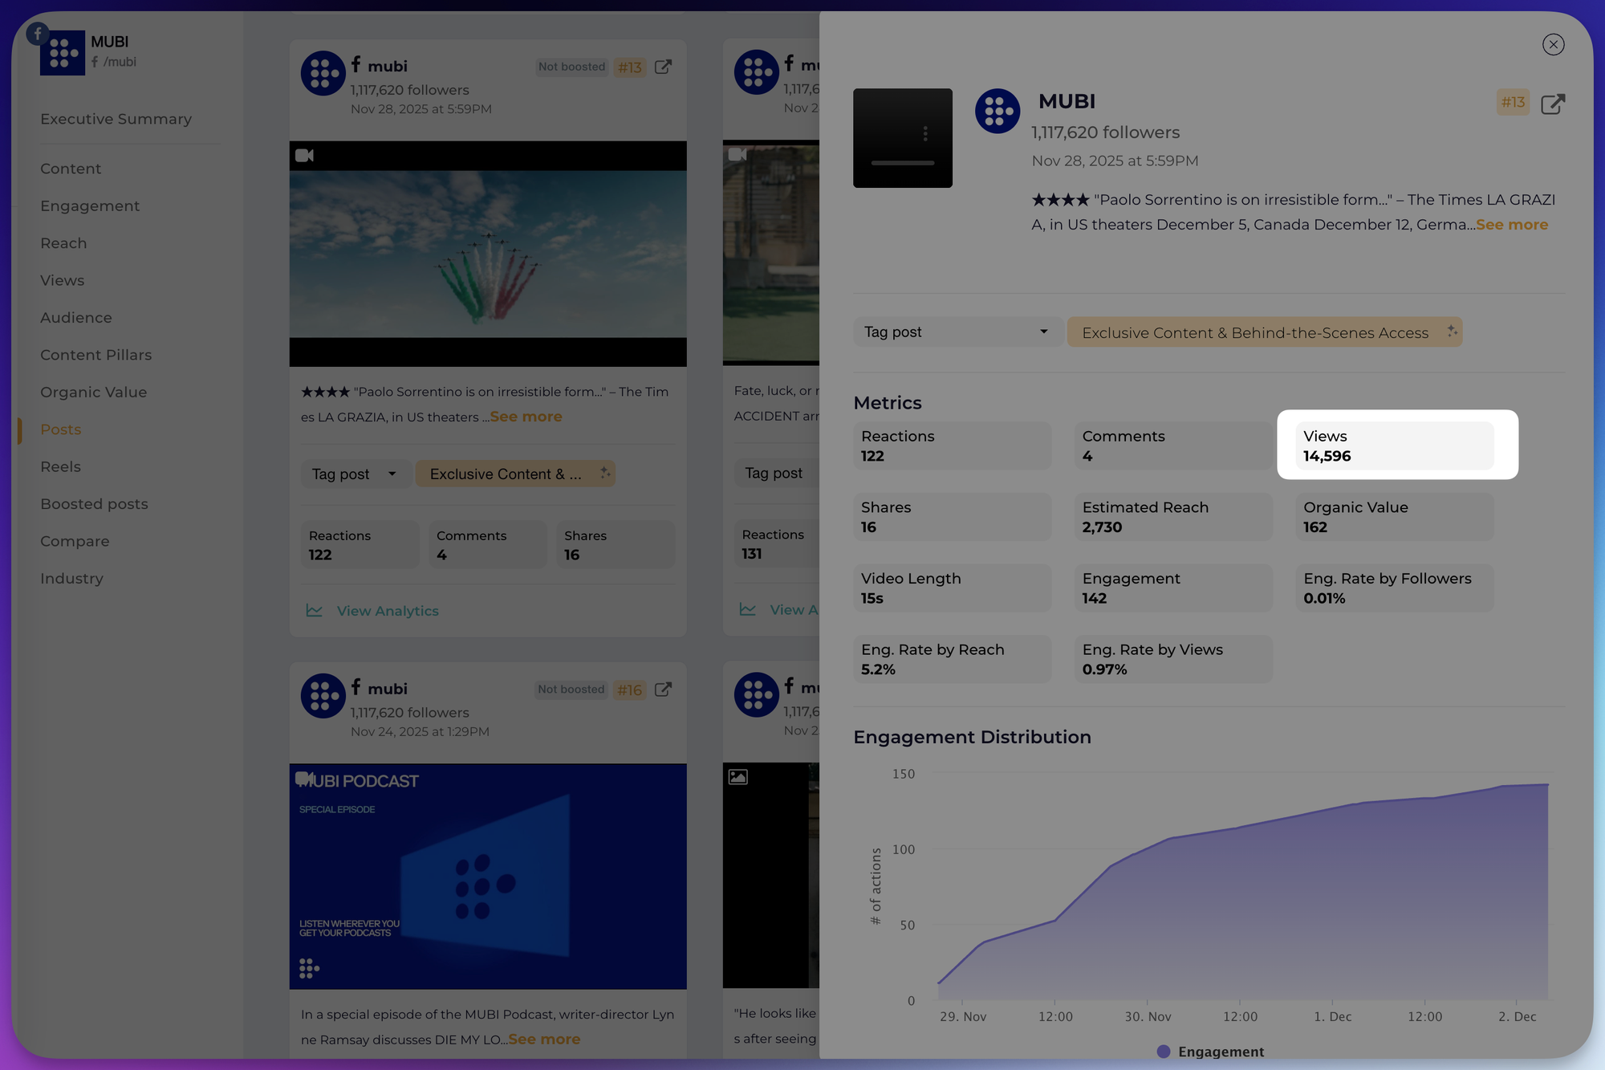The height and width of the screenshot is (1070, 1605).
Task: Expand caption with See more in detail panel
Action: click(1511, 225)
